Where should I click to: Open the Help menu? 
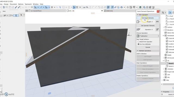point(41,4)
